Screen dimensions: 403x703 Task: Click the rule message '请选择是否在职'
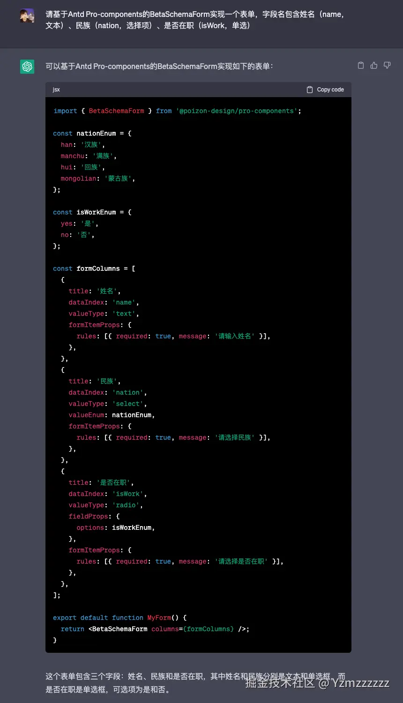241,561
